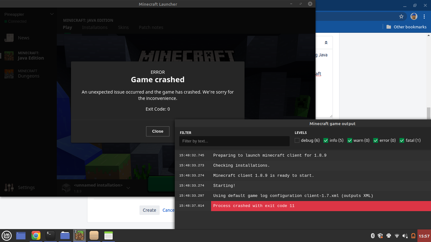Select log line 'Minecraft client 1.8.9 is ready'

pos(303,176)
